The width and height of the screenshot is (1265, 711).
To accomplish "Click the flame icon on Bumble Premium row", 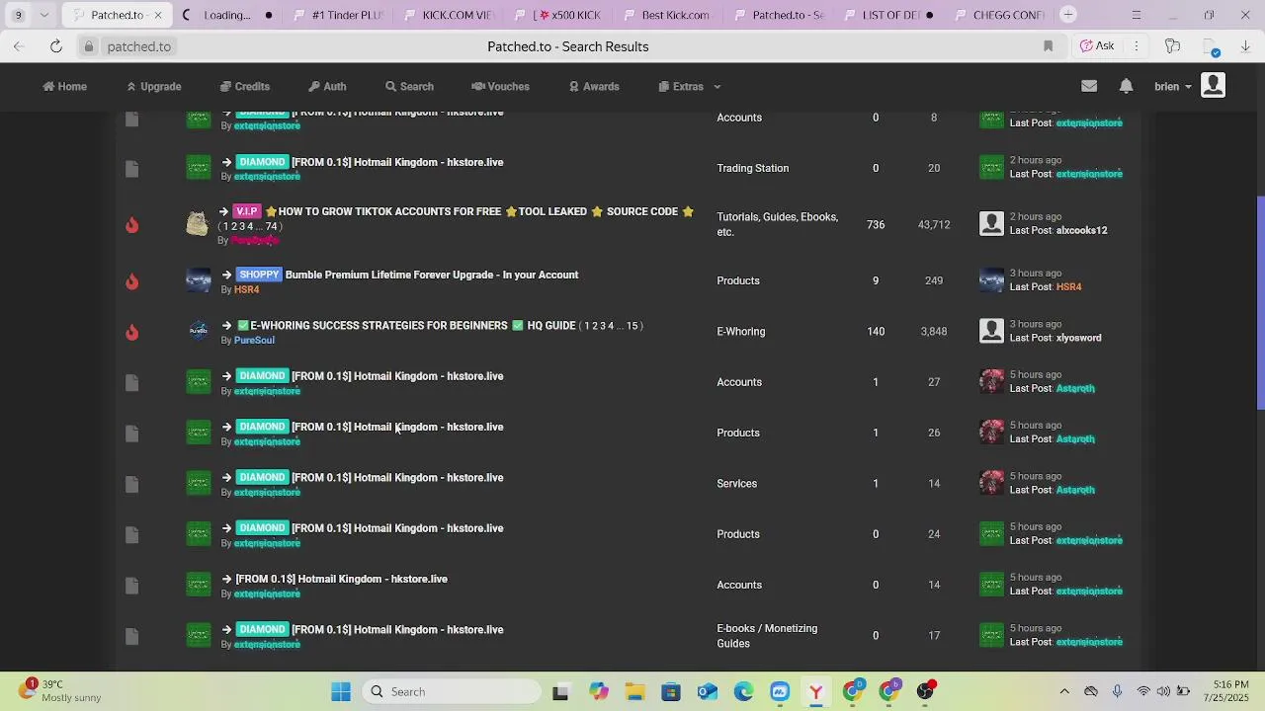I will [131, 281].
